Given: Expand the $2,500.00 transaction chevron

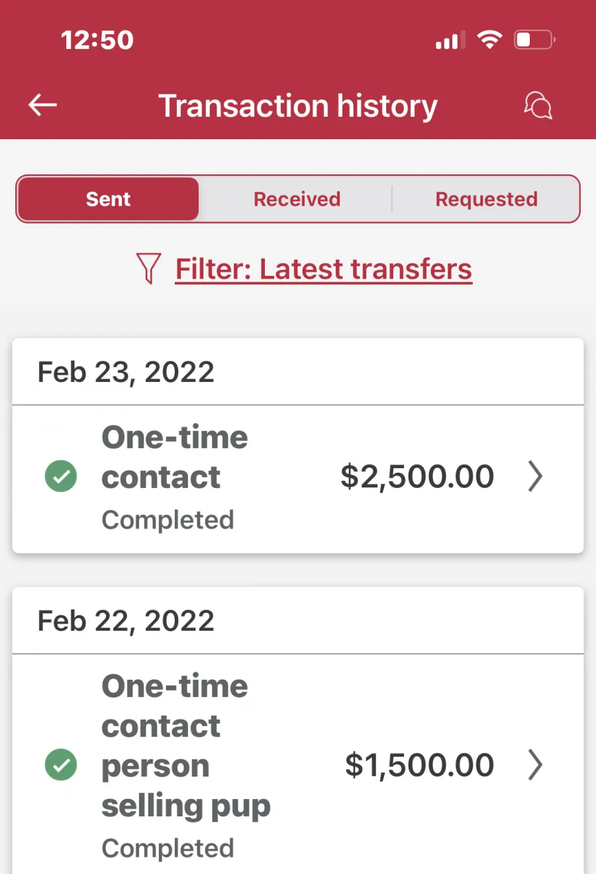Looking at the screenshot, I should click(x=535, y=476).
